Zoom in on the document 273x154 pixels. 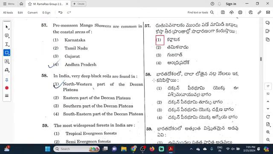tap(268, 132)
